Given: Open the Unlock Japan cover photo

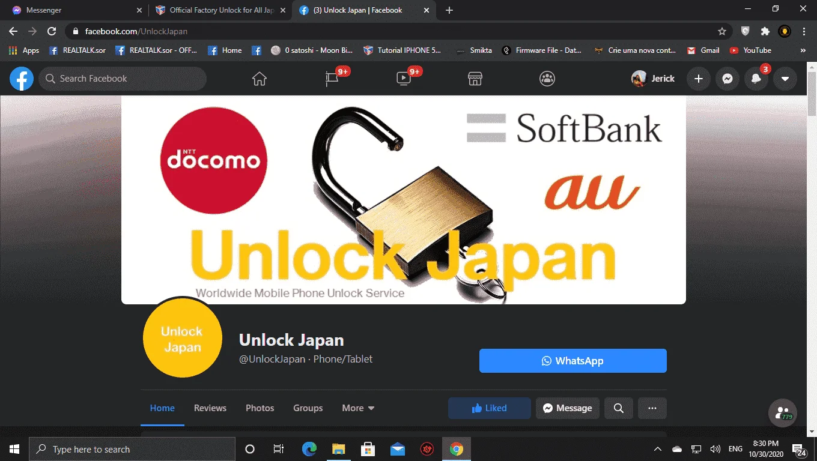Looking at the screenshot, I should 404,200.
